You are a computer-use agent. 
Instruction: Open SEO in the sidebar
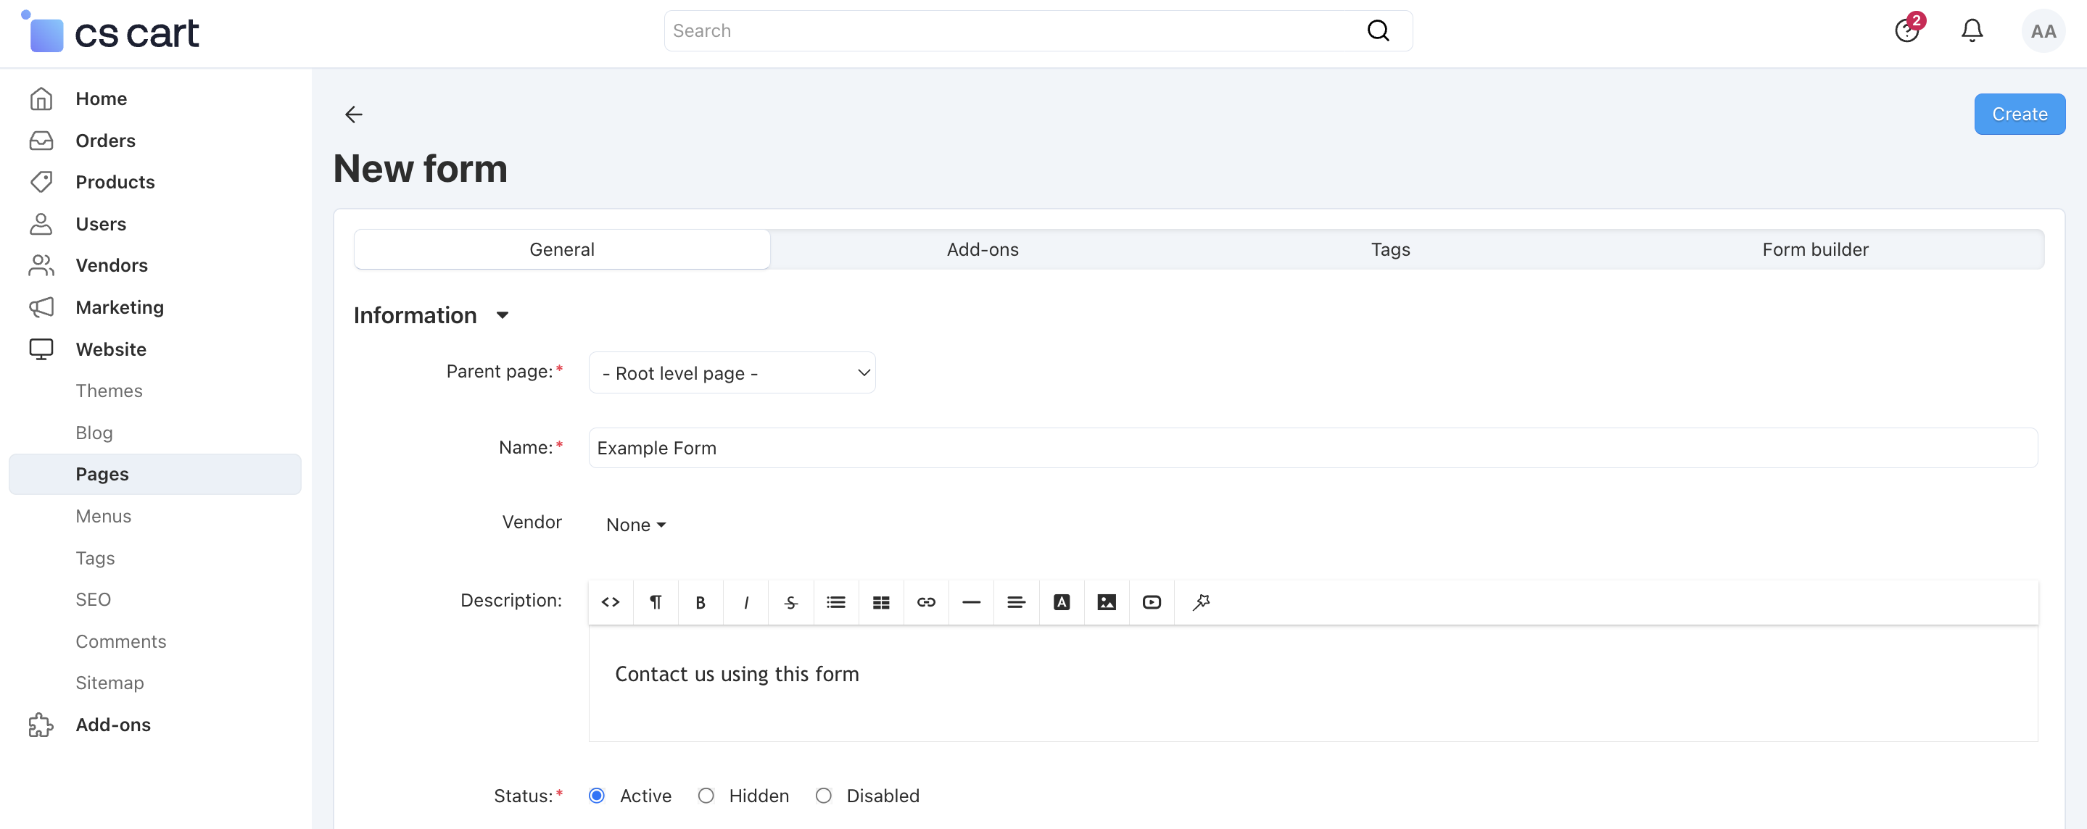pyautogui.click(x=93, y=600)
